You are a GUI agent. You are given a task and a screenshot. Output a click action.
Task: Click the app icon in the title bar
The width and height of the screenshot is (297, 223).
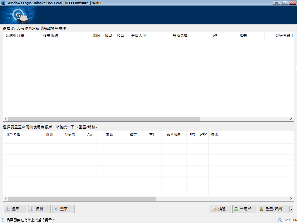pyautogui.click(x=3, y=3)
